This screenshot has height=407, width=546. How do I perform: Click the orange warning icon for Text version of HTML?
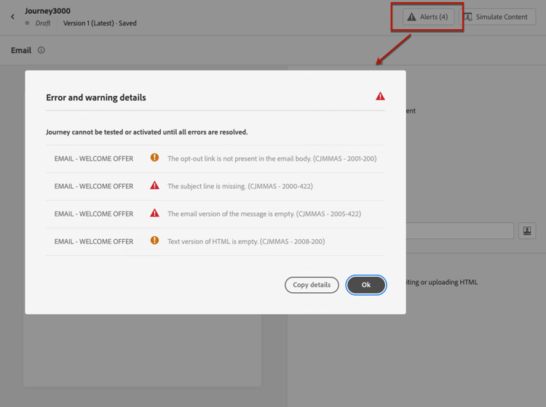[x=154, y=240]
